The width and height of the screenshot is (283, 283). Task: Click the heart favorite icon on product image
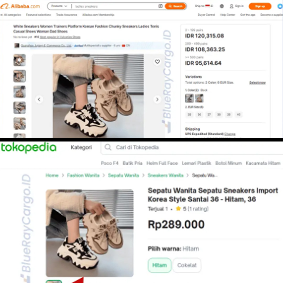click(157, 62)
